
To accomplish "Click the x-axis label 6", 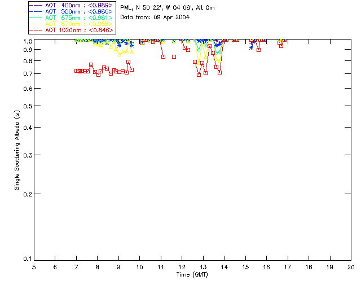I will point(55,267).
